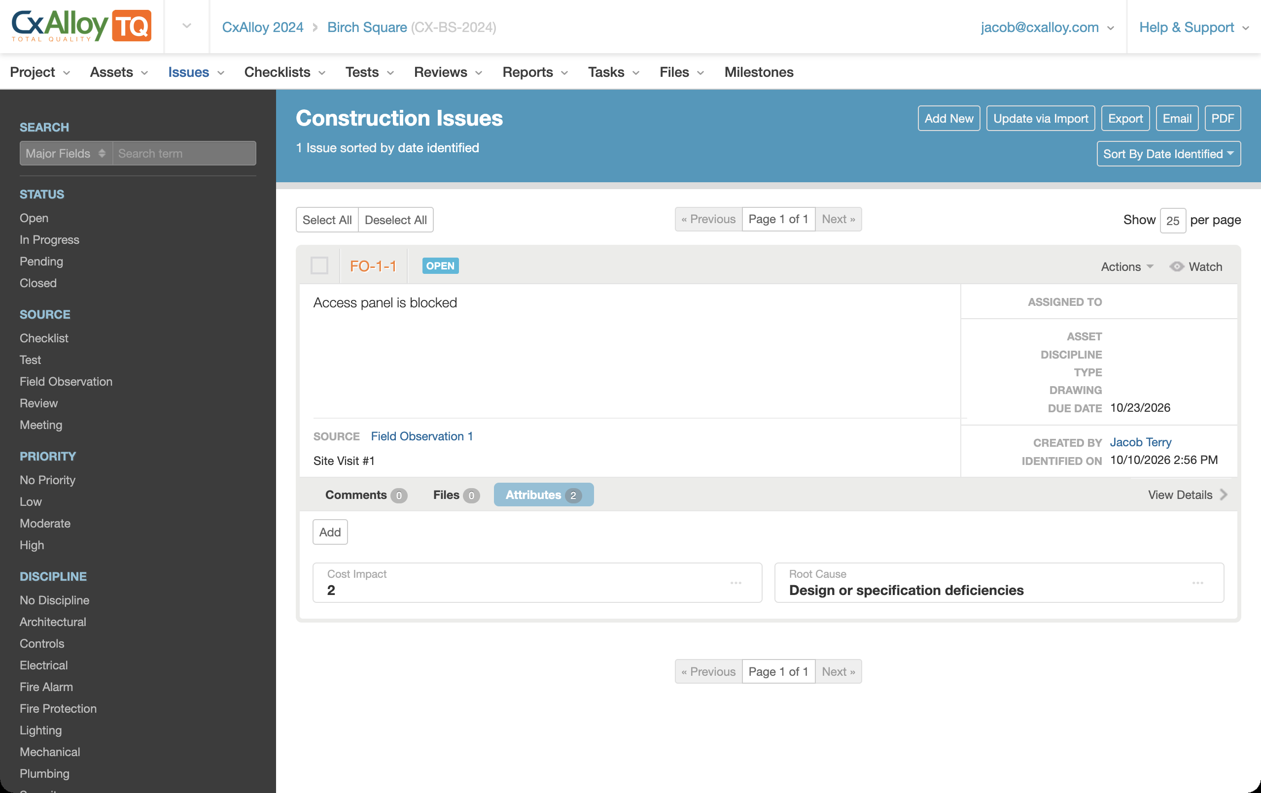The width and height of the screenshot is (1261, 793).
Task: Open the Tests menu
Action: pyautogui.click(x=370, y=71)
